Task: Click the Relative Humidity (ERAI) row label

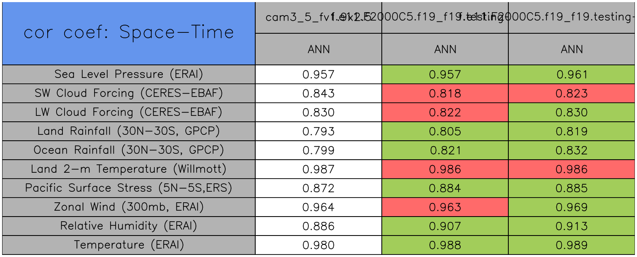Action: pyautogui.click(x=129, y=226)
